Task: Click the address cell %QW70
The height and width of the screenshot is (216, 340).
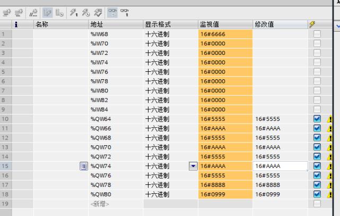Action: point(116,147)
